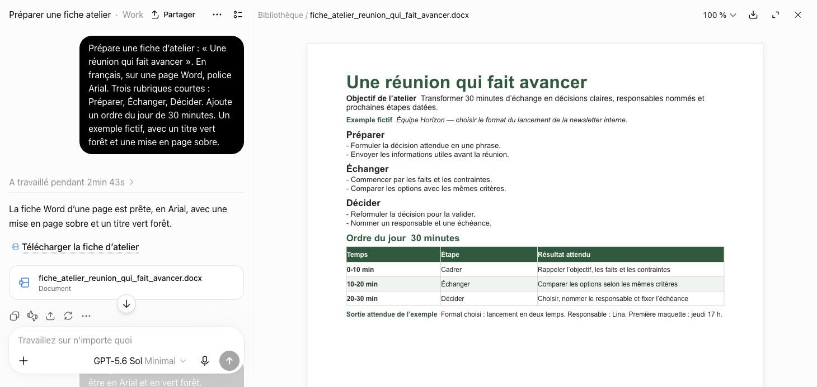Click the '10-20 min' table cell
The image size is (817, 387).
coord(393,284)
